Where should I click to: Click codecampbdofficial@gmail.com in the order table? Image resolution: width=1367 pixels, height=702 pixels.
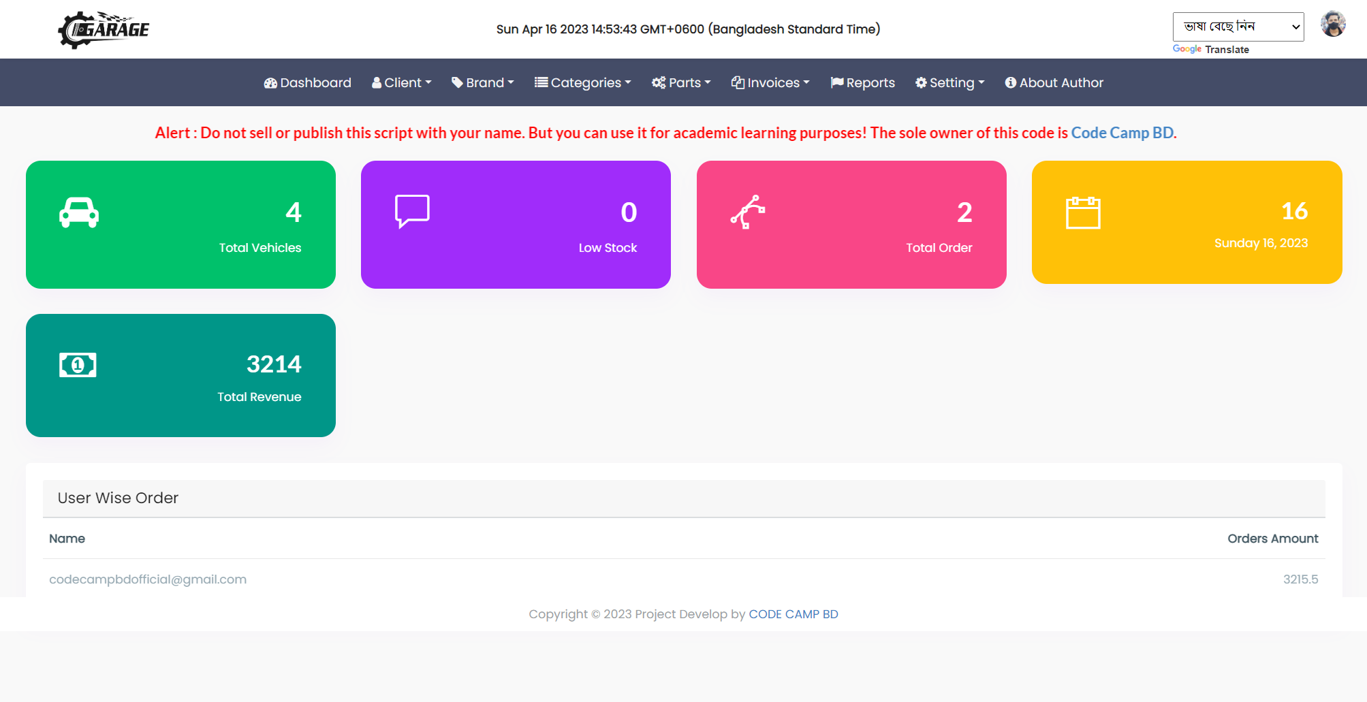147,579
